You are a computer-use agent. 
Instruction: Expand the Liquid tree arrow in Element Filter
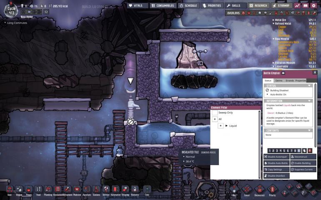[226, 126]
